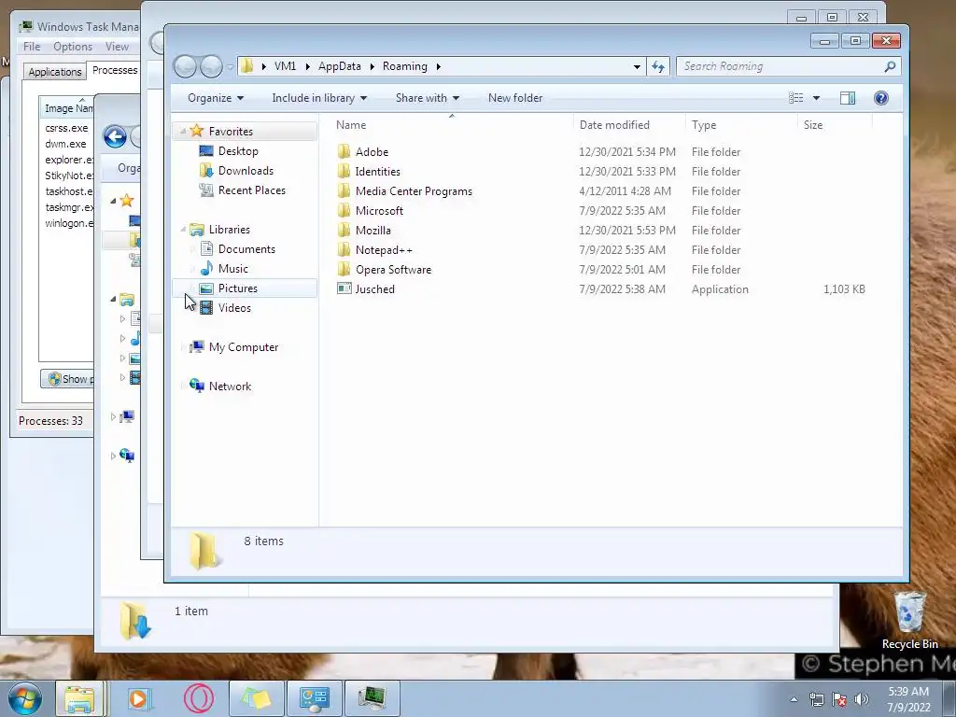Open the Organize dropdown menu
Screen dimensions: 956x717
[x=216, y=98]
